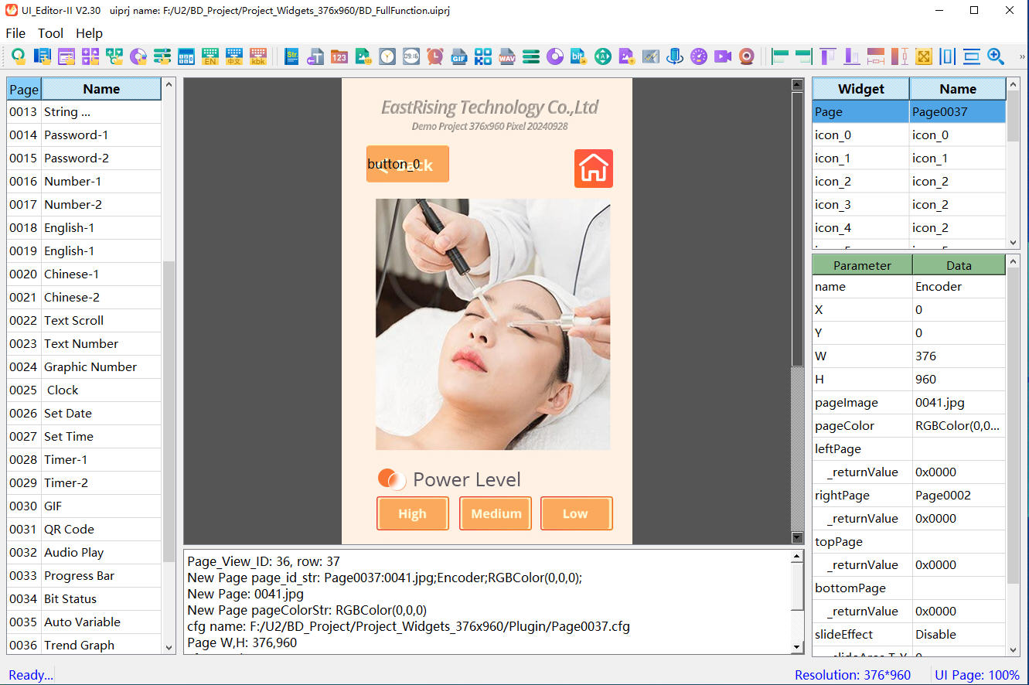The width and height of the screenshot is (1029, 685).
Task: Click the pageColor RGBColor value cell
Action: click(x=959, y=425)
